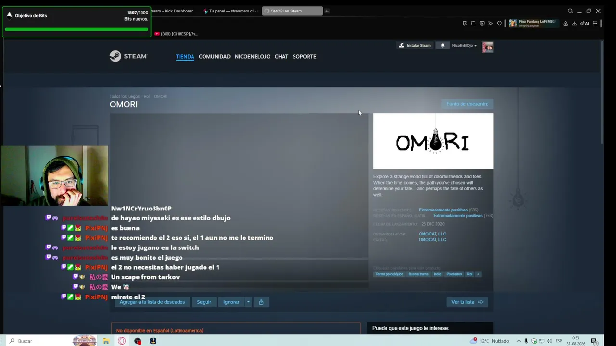
Task: Click the Instalar Steam button
Action: (x=415, y=46)
